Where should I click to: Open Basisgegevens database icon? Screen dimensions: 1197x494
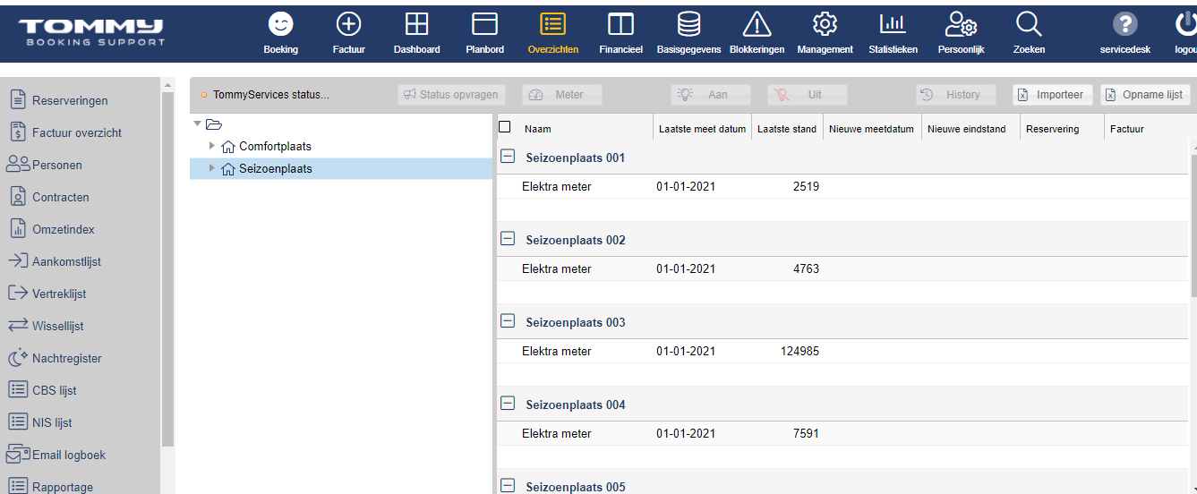pos(688,24)
